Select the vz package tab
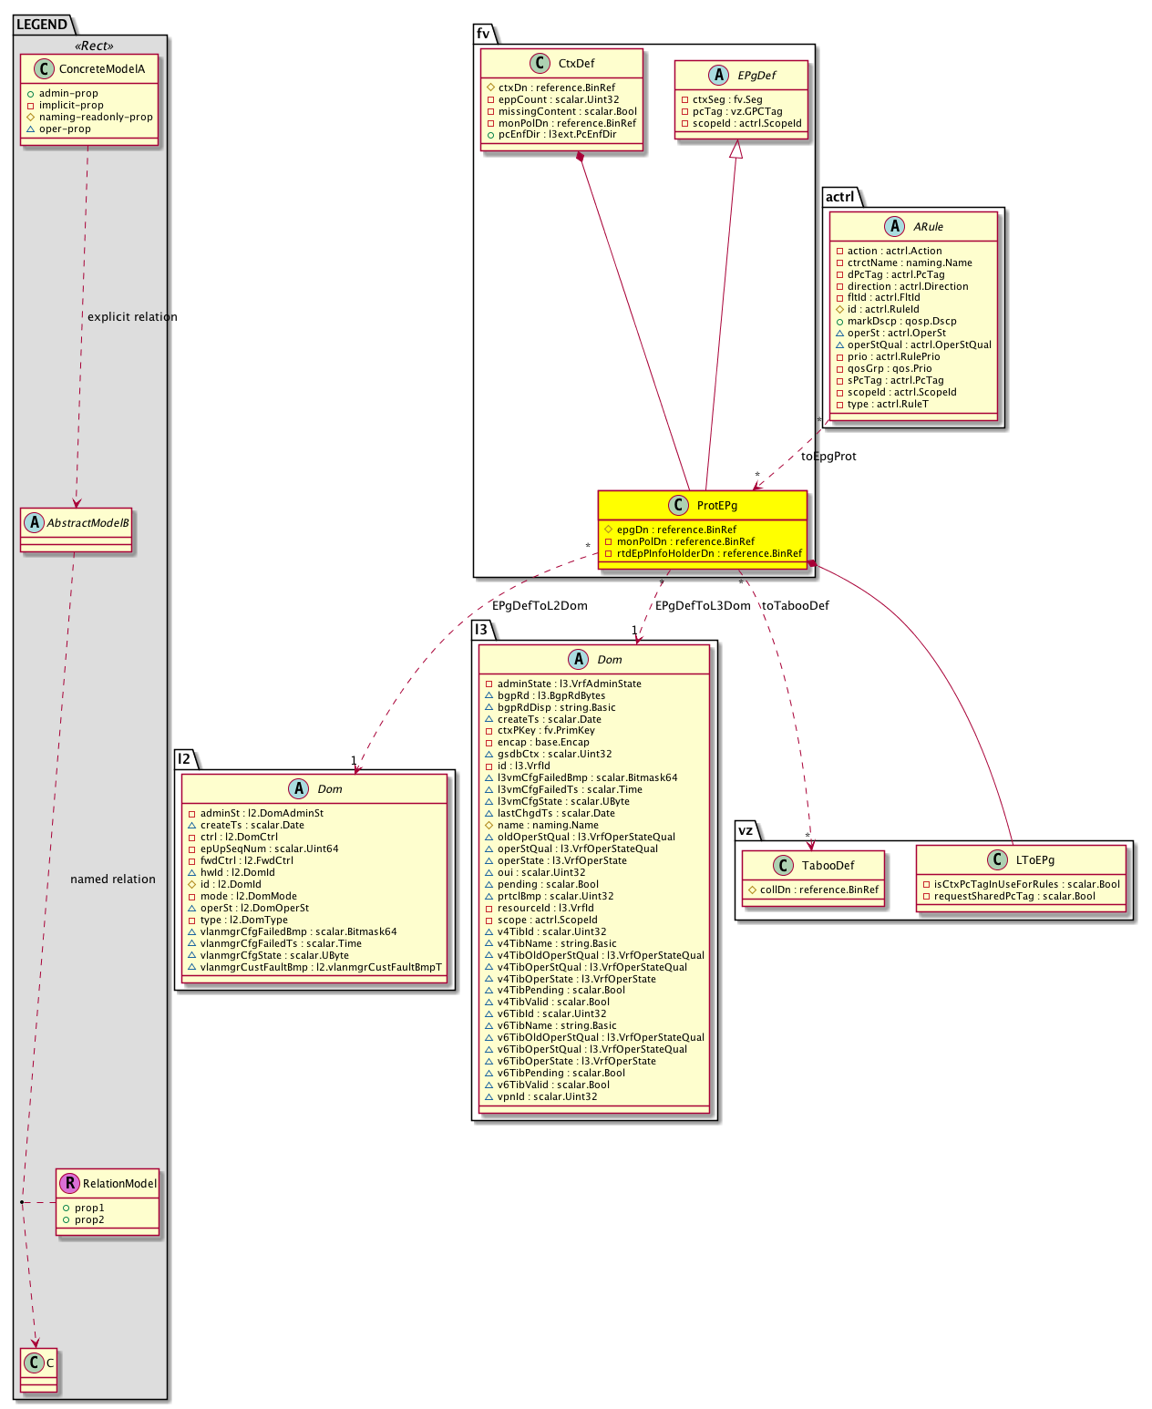 tap(746, 830)
